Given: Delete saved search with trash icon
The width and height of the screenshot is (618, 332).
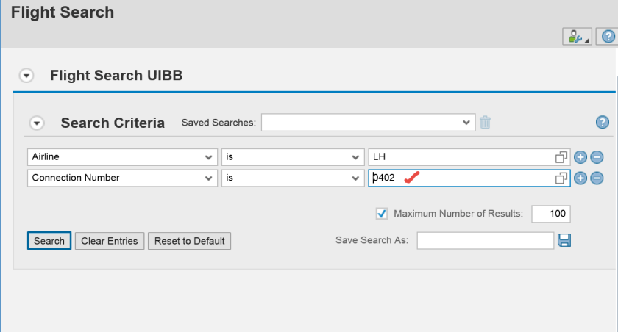Looking at the screenshot, I should 486,123.
